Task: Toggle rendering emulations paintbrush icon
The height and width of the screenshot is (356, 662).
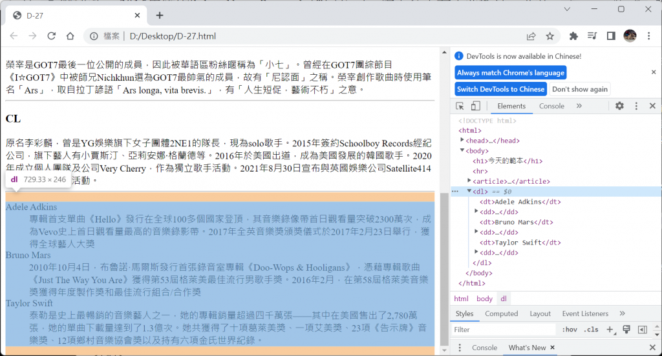Action: coord(626,330)
